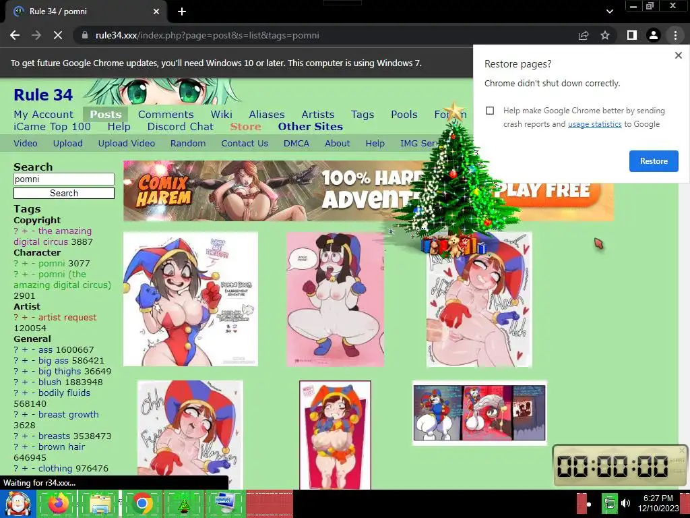Open the brown hair tag link
This screenshot has height=518, width=690.
pyautogui.click(x=61, y=447)
